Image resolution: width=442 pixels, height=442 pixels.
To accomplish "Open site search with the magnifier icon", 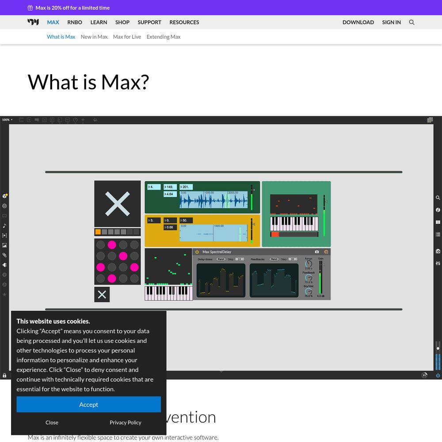I will (412, 22).
